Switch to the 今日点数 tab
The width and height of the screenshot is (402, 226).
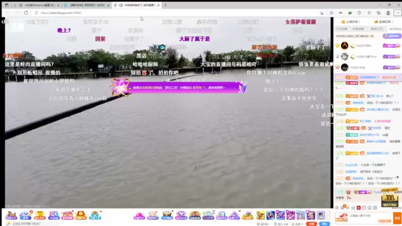(x=342, y=29)
